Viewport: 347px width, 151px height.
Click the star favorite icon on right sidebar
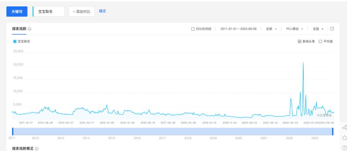pos(344,138)
